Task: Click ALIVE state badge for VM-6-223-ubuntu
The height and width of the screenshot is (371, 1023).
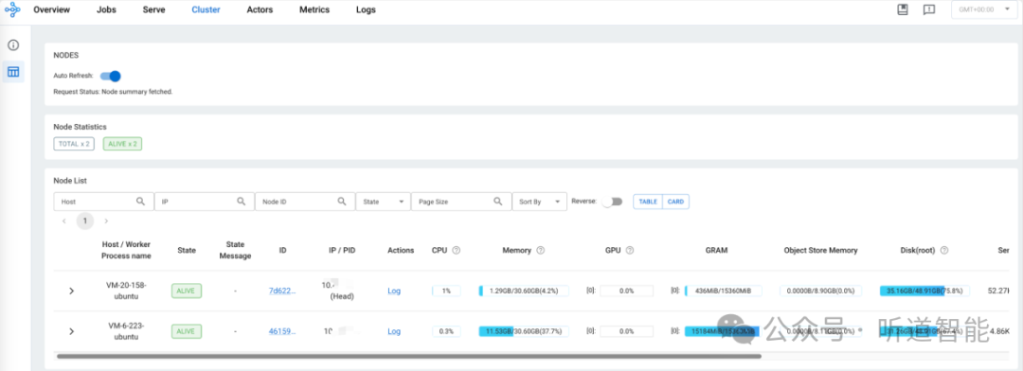Action: coord(187,331)
